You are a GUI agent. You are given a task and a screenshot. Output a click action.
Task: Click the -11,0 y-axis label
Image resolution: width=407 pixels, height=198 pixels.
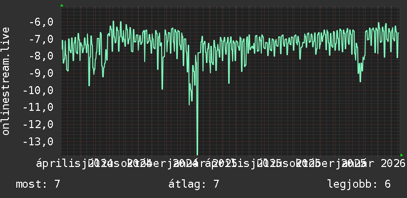pyautogui.click(x=38, y=107)
